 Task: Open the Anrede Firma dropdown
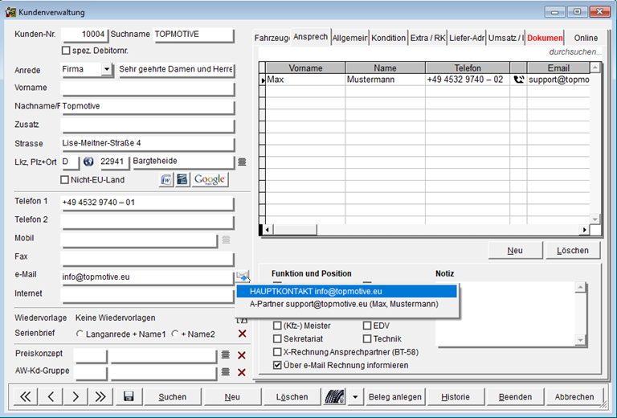click(x=107, y=69)
